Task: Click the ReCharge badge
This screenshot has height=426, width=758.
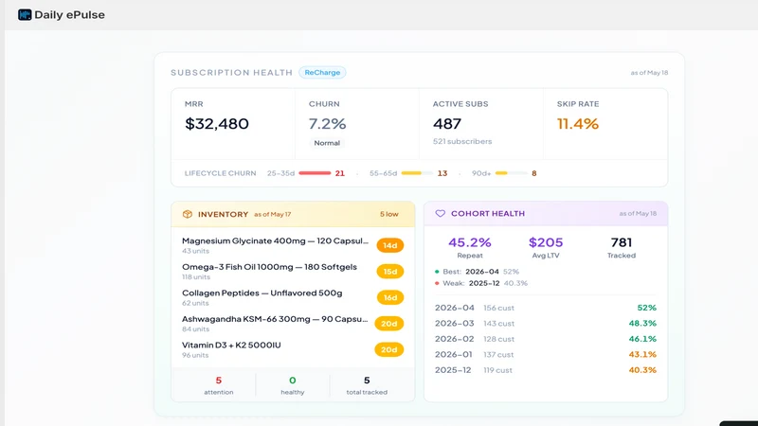Action: (322, 73)
